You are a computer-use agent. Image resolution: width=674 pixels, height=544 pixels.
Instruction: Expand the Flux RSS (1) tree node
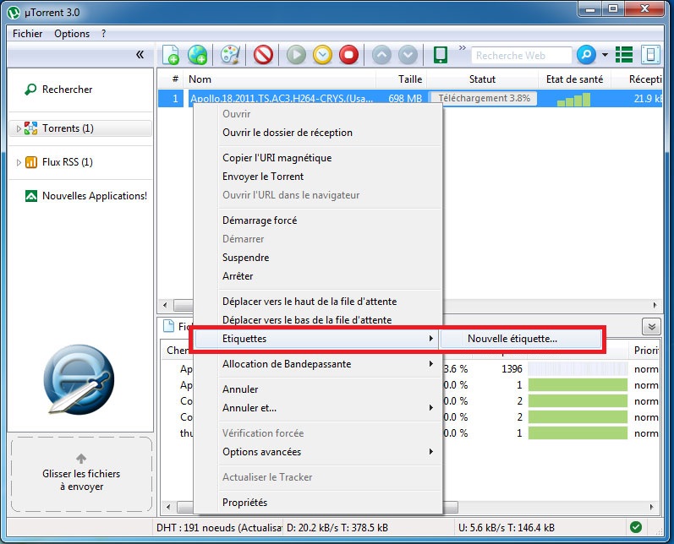coord(19,162)
